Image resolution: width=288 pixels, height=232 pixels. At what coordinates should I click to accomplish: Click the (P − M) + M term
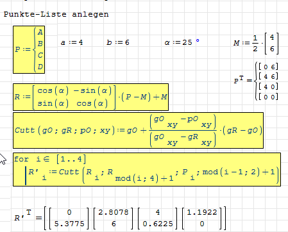tap(144, 97)
